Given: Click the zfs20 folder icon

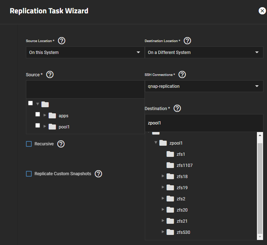Looking at the screenshot, I should (170, 210).
